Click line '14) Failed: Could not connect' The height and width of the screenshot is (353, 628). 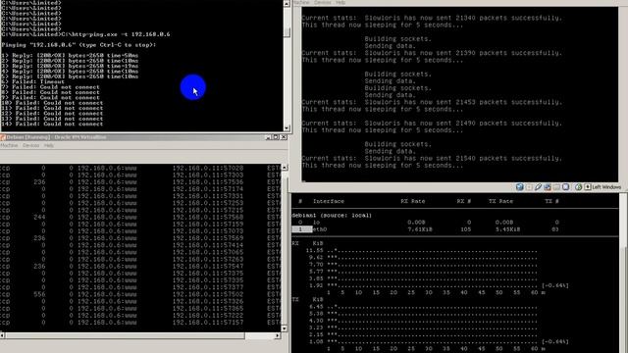52,125
